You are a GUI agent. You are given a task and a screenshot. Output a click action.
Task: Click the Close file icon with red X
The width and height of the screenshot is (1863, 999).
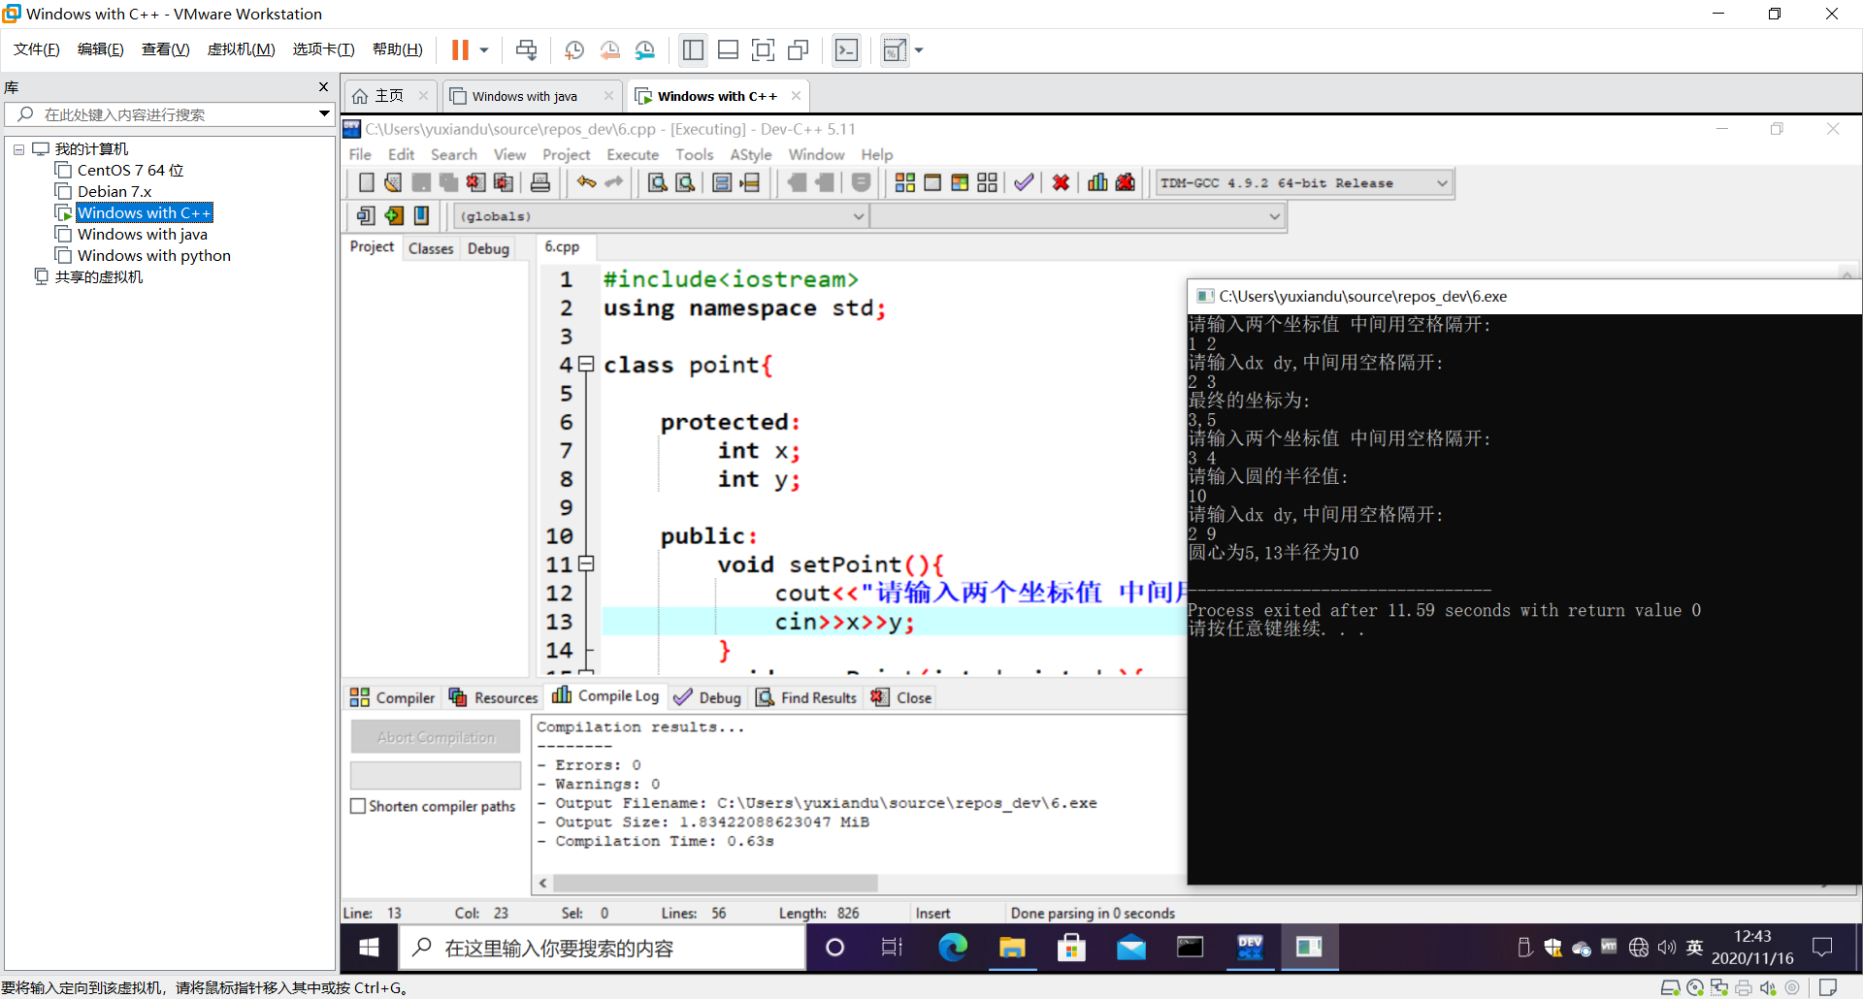pyautogui.click(x=475, y=182)
